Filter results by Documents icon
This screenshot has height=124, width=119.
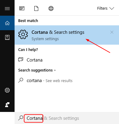click(x=36, y=8)
